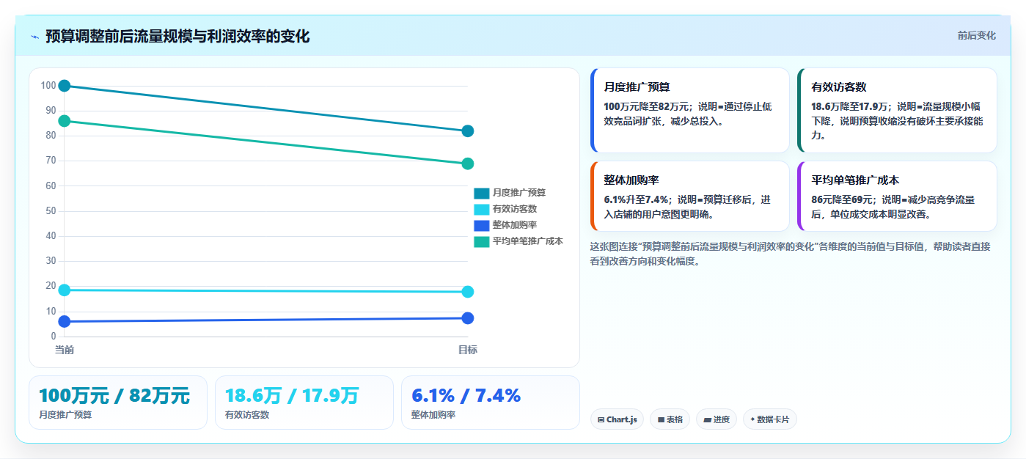Click the 当前 x-axis label
This screenshot has width=1026, height=459.
[x=65, y=350]
